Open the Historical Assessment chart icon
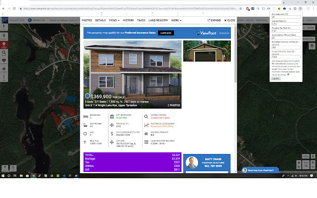The image size is (317, 198). [146, 125]
